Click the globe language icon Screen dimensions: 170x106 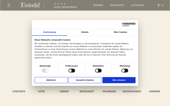click(x=158, y=5)
